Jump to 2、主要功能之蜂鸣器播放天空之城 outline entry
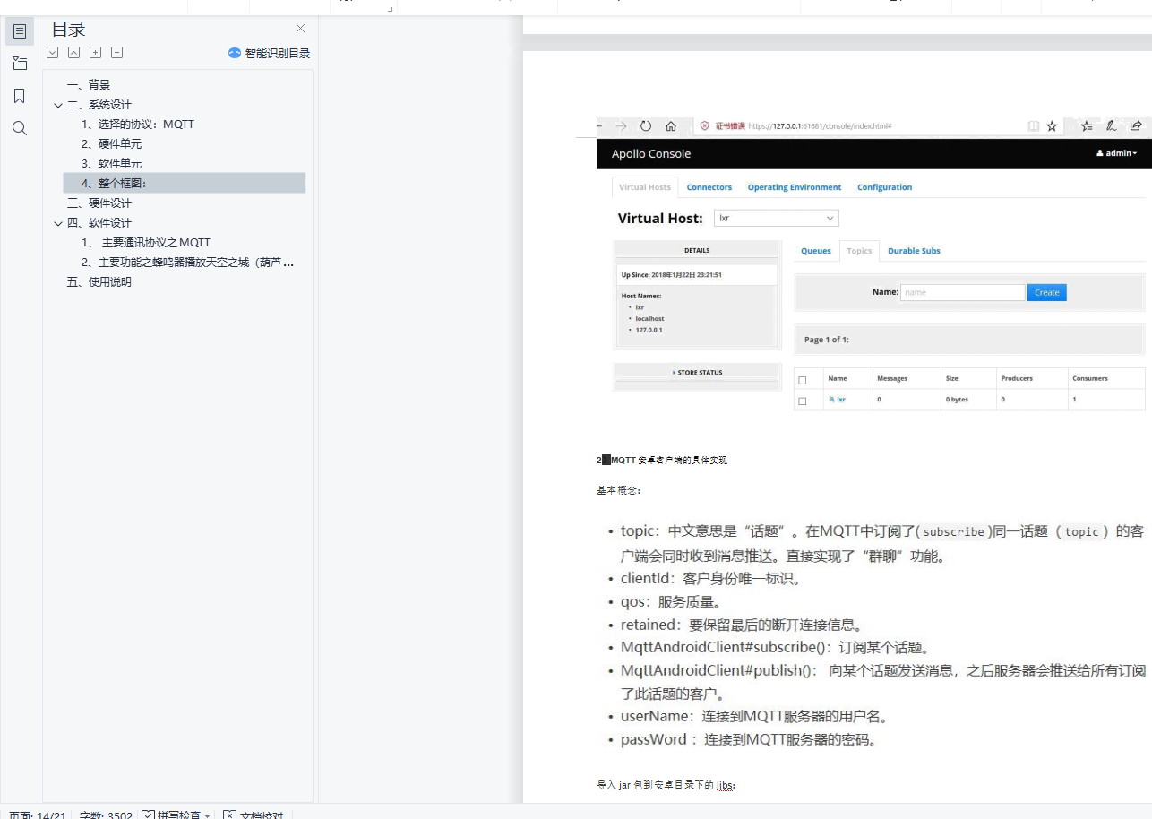Screen dimensions: 1152x819 pyautogui.click(x=188, y=263)
